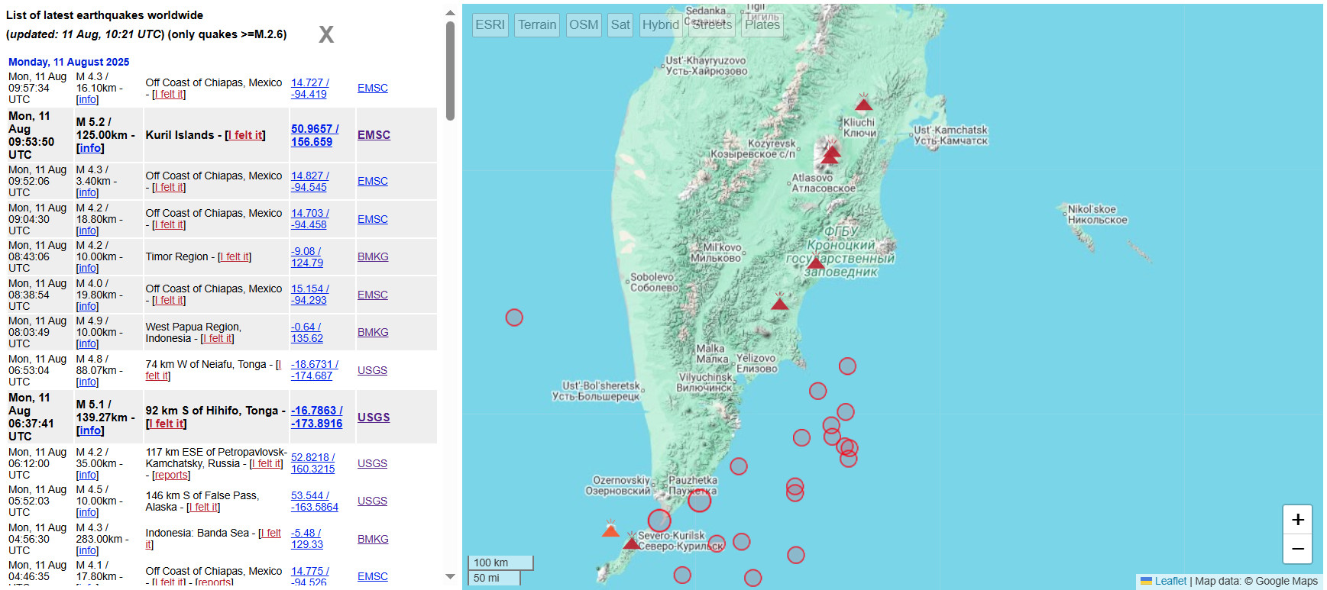The image size is (1327, 590).
Task: Select the OSM map layer
Action: click(584, 24)
